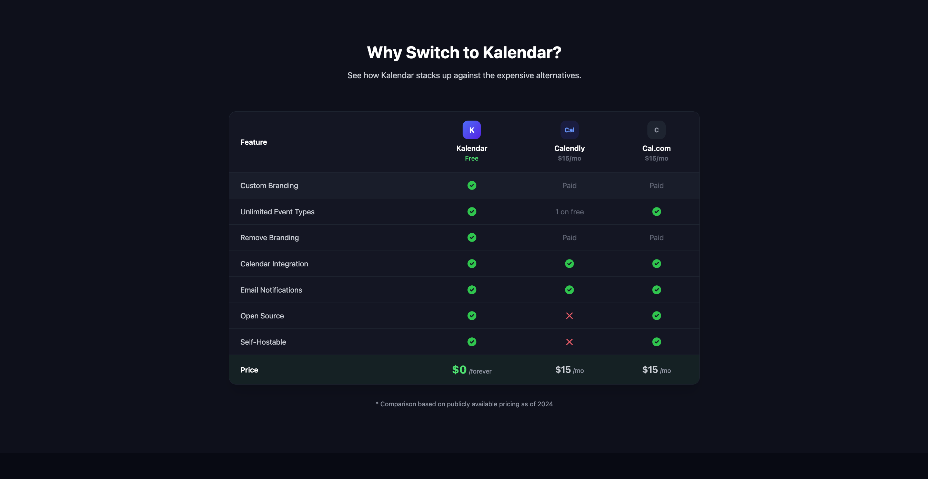Click the 'Why Switch to Kalendar?' heading
Image resolution: width=928 pixels, height=479 pixels.
point(464,53)
